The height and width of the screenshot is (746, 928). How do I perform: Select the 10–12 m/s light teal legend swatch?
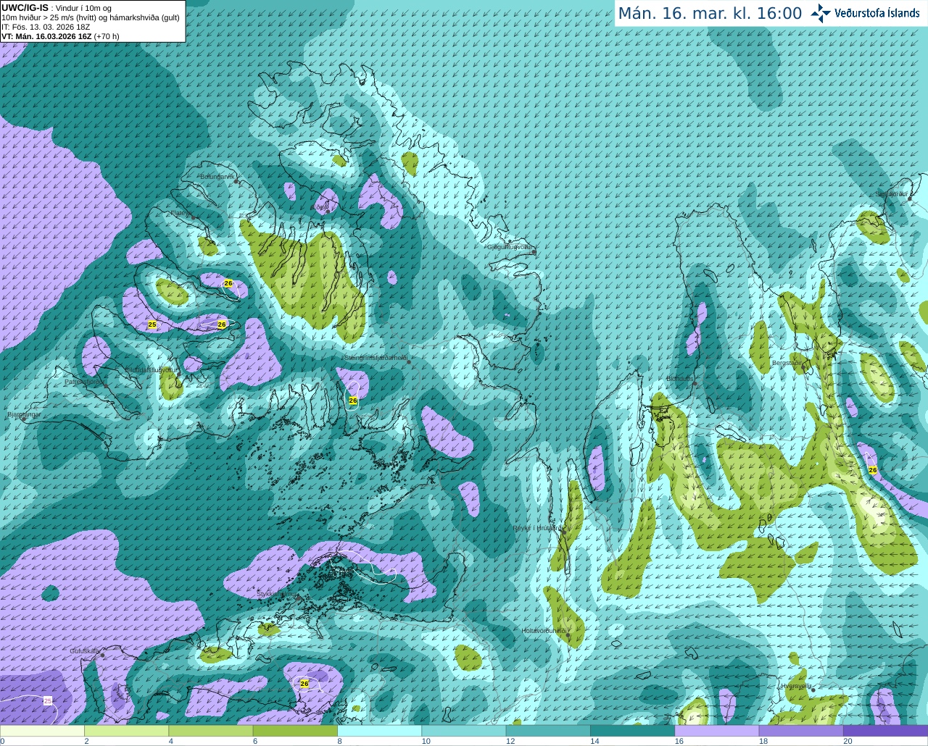pos(464,731)
